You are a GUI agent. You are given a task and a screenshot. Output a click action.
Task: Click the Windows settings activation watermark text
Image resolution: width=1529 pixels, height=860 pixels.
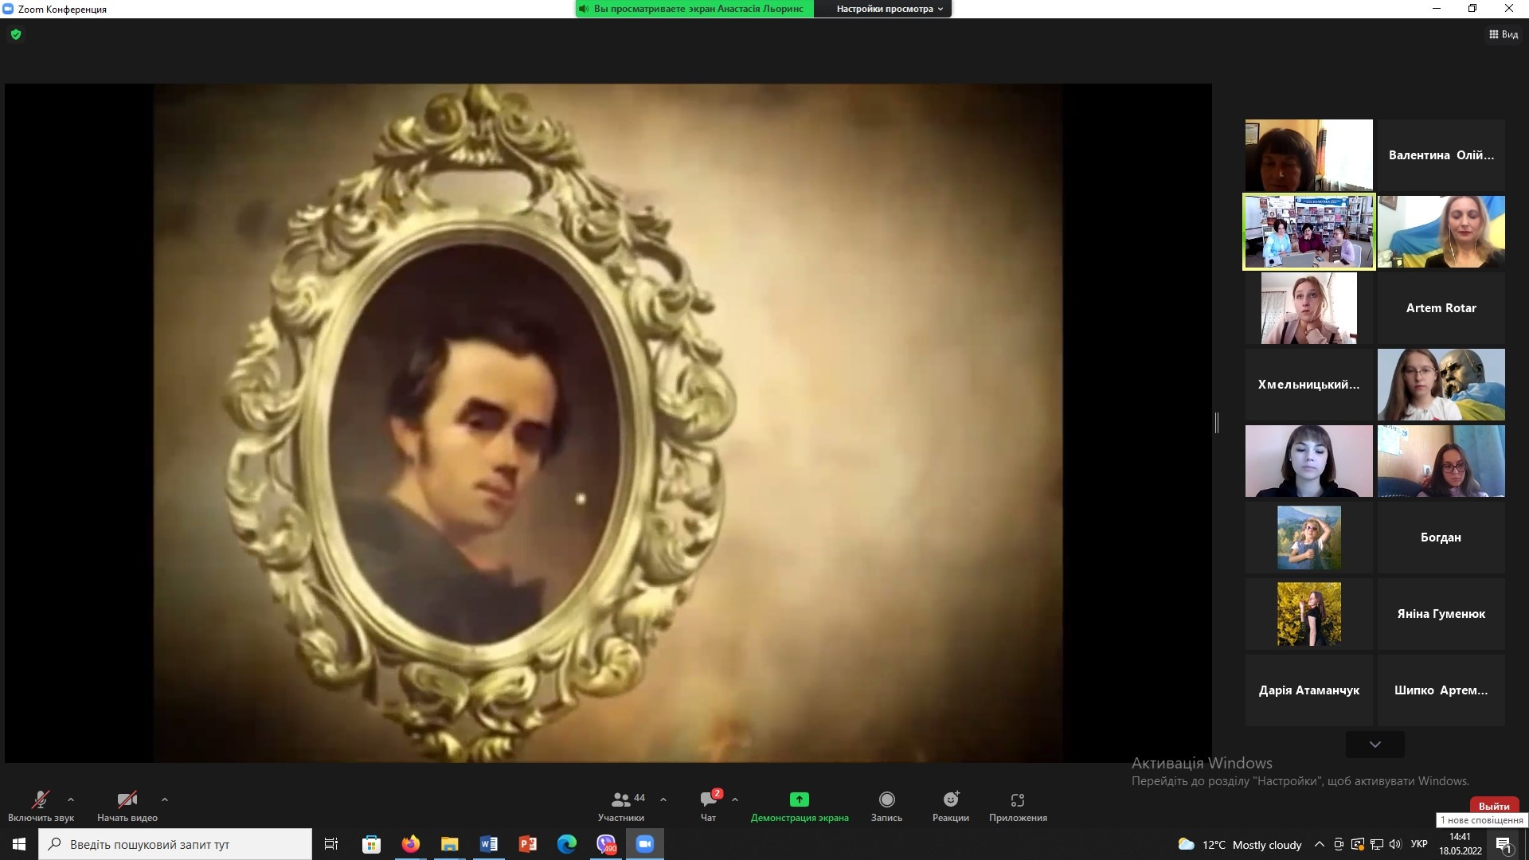point(1300,781)
